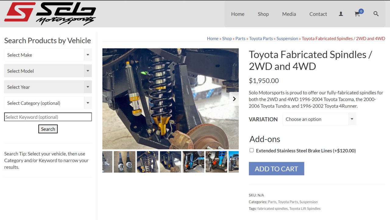Open the Shop breadcrumb link
The height and width of the screenshot is (220, 390).
227,38
